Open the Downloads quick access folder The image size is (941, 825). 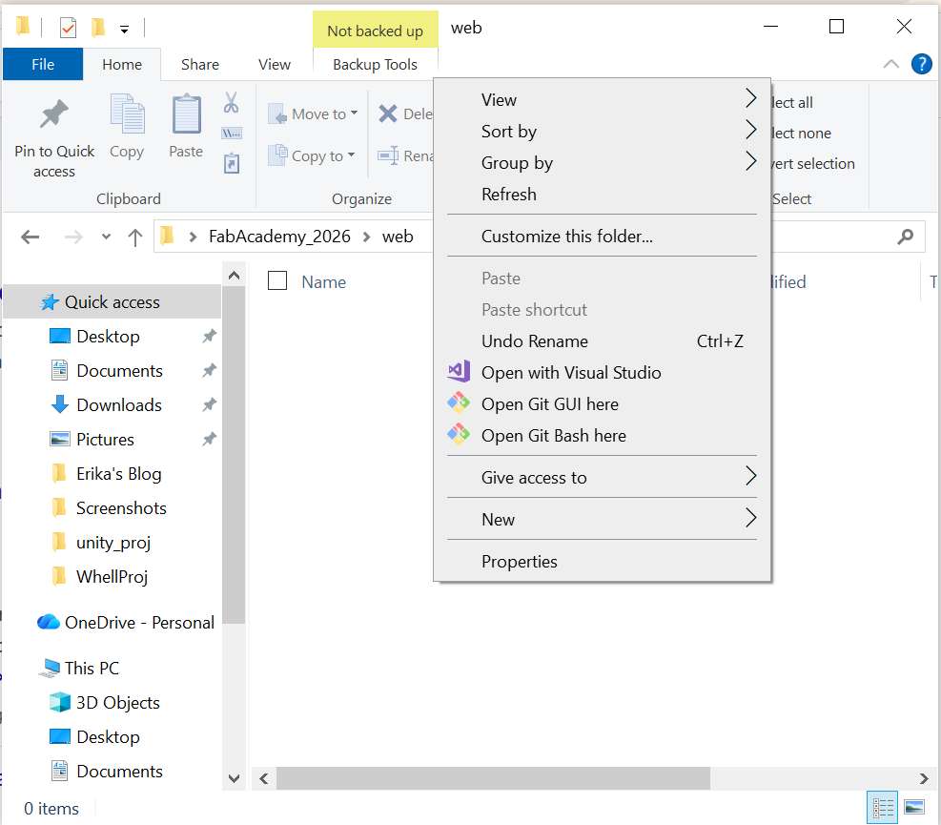point(118,405)
